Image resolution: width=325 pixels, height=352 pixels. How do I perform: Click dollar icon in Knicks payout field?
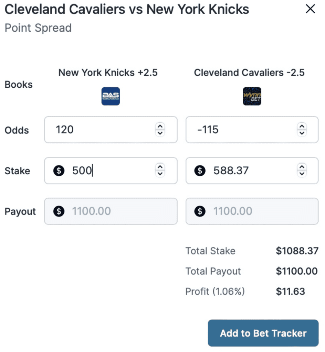pos(59,211)
